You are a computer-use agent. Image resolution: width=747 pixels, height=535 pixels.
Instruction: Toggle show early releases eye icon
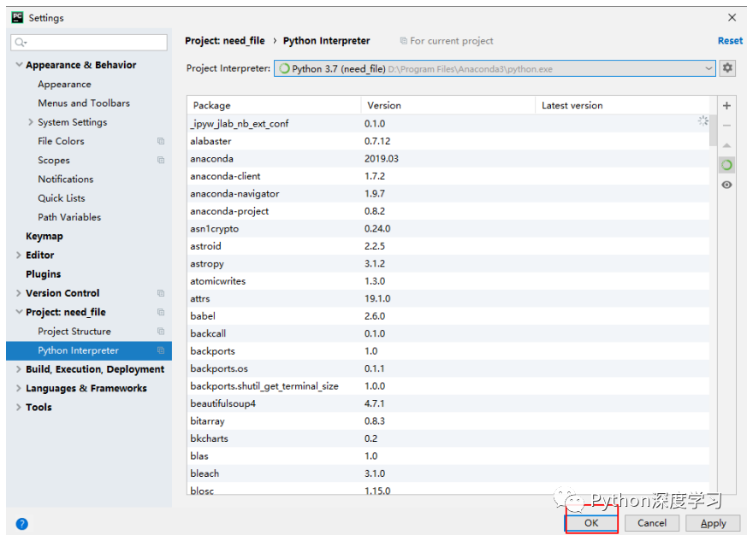point(726,185)
